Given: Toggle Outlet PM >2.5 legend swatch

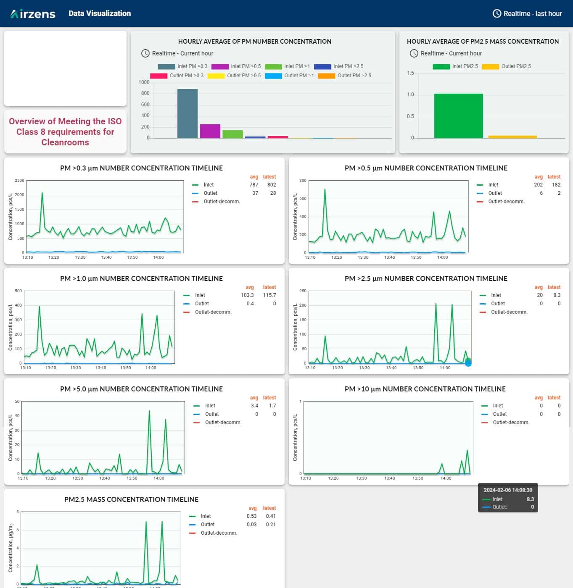Looking at the screenshot, I should coord(327,76).
